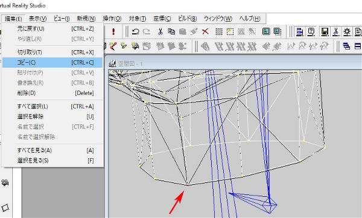This screenshot has height=218, width=362.
Task: Choose コピー(C) menu entry
Action: 52,62
